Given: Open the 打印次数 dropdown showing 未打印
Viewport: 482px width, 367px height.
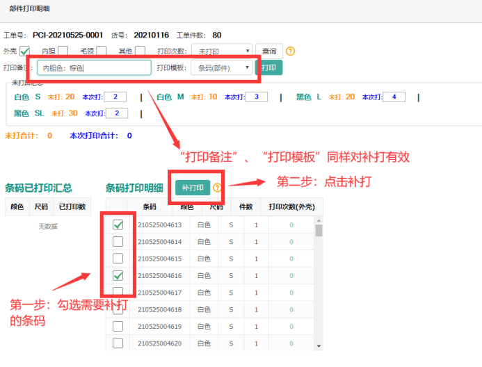Looking at the screenshot, I should (222, 51).
